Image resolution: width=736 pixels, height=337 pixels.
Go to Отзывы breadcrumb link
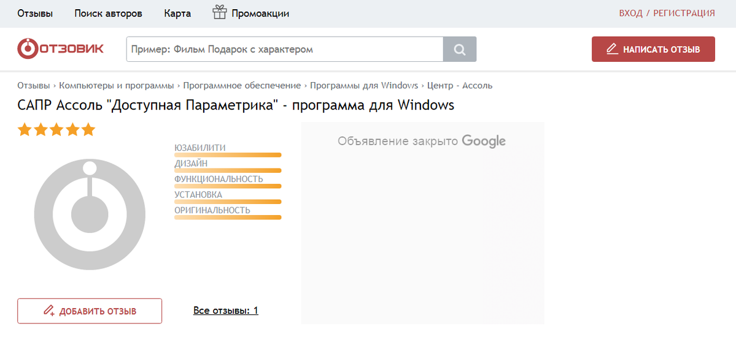pyautogui.click(x=34, y=86)
